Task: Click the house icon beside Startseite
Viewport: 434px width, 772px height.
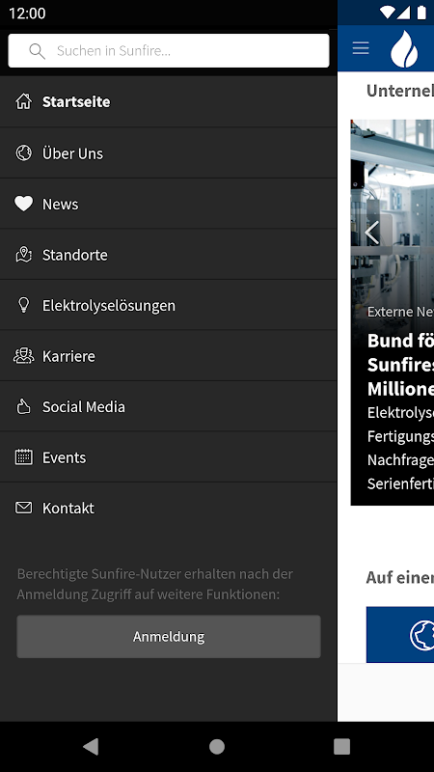Action: tap(23, 101)
